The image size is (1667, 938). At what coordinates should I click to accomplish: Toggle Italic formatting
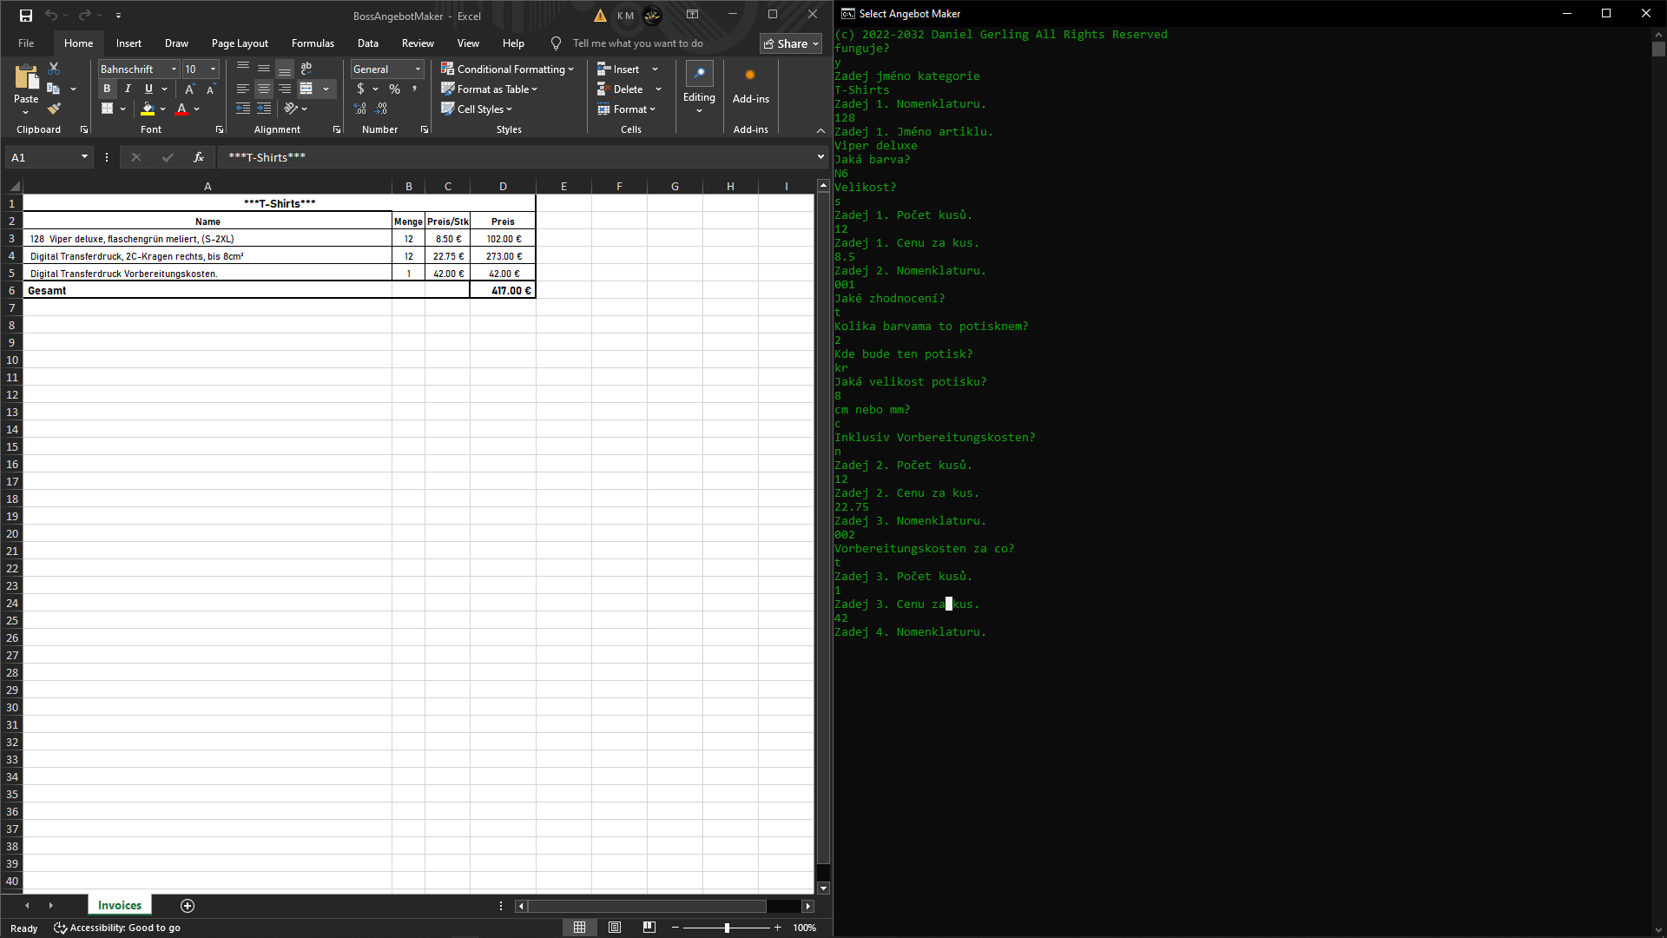point(128,89)
